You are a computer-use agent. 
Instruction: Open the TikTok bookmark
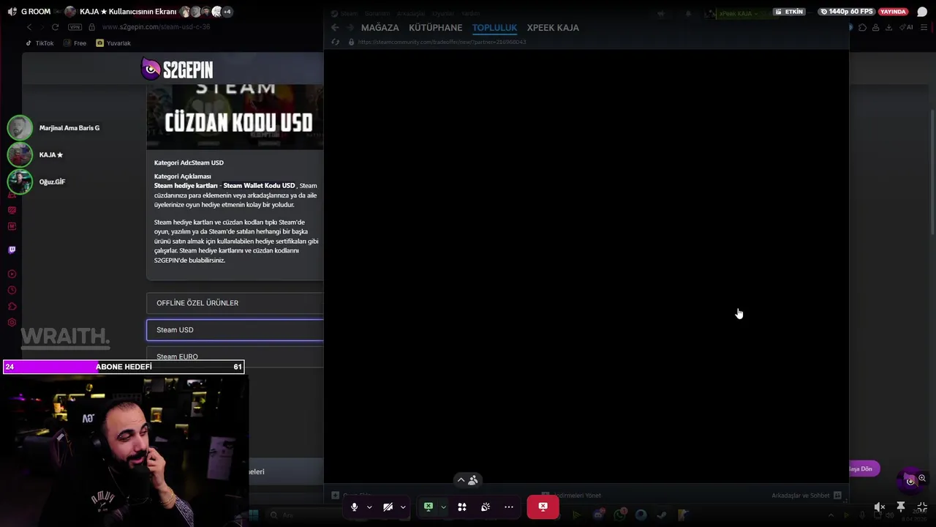point(39,43)
